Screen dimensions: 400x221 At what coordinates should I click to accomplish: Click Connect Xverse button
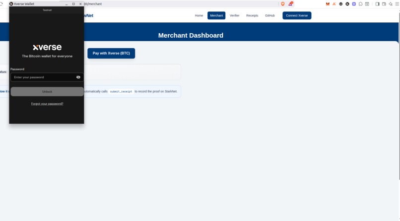(x=297, y=15)
